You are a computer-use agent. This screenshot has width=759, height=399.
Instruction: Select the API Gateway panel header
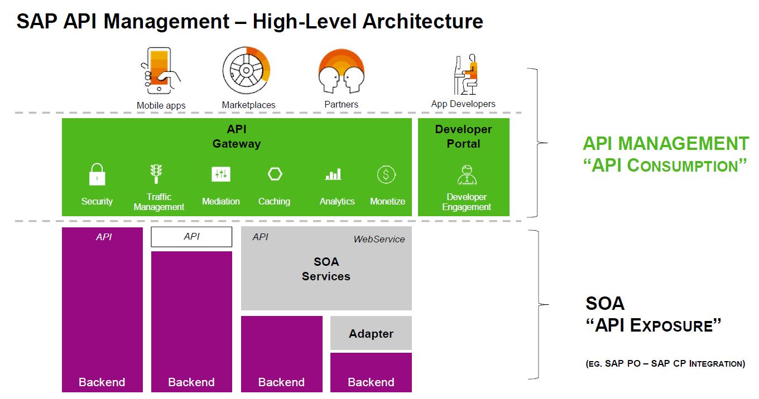pyautogui.click(x=237, y=136)
